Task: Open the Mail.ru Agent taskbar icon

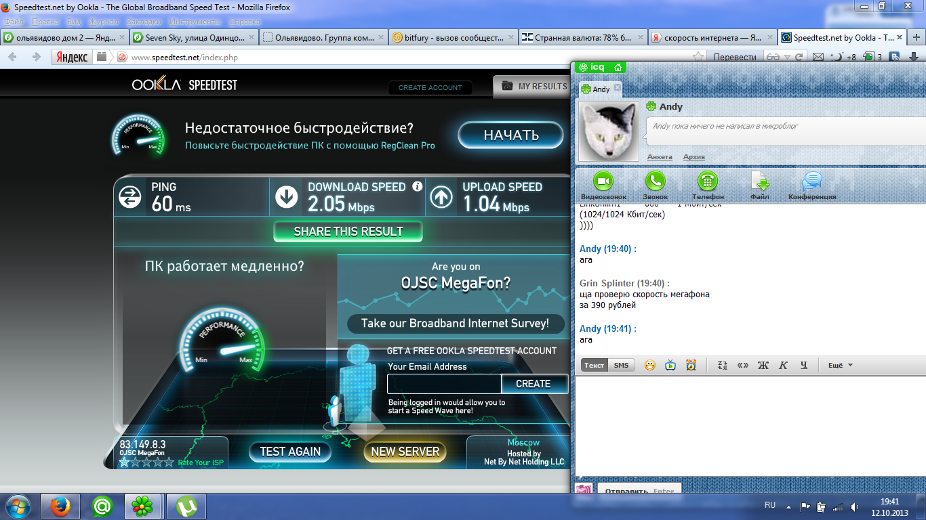Action: point(102,506)
